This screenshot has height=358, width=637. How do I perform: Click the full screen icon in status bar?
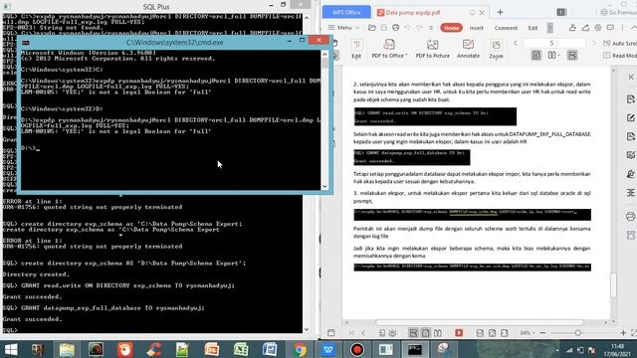634,333
